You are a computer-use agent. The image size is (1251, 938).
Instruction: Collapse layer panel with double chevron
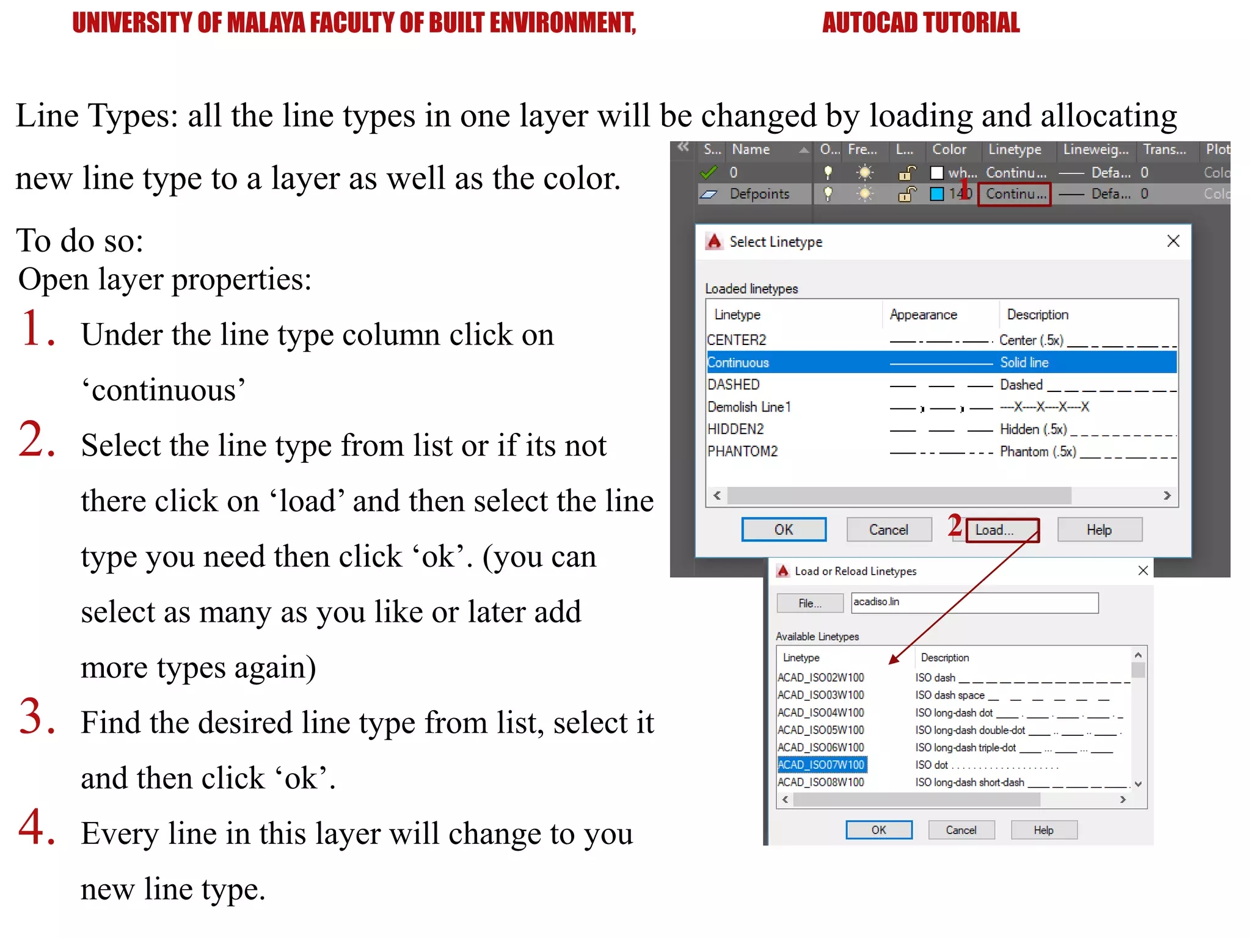683,147
